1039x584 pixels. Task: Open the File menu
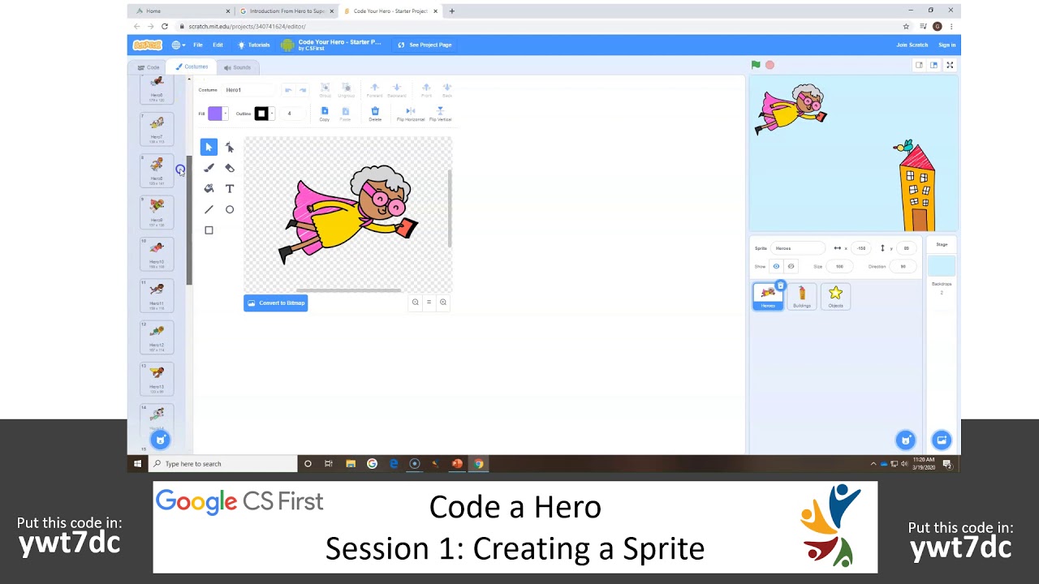pos(198,45)
